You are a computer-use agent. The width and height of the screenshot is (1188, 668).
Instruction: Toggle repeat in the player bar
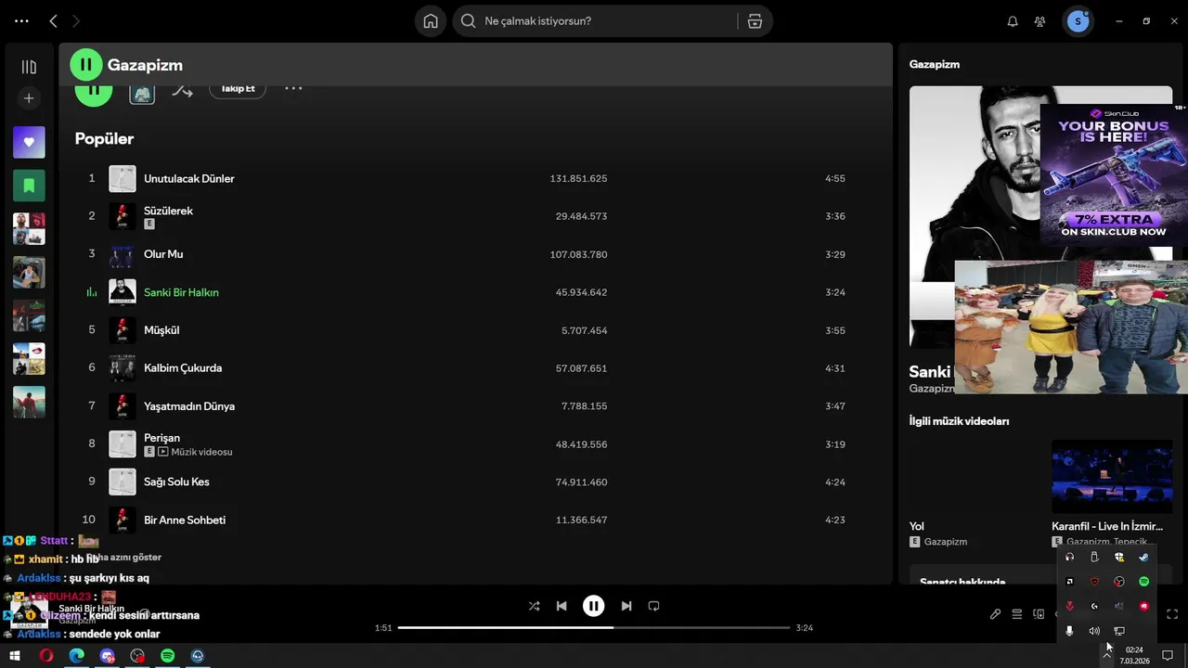pyautogui.click(x=653, y=606)
